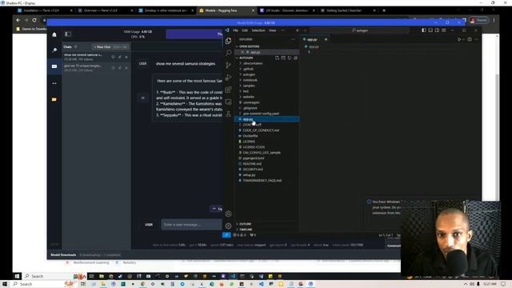Delete the 'give me 10 unique' chat
This screenshot has height=288, width=512.
(126, 68)
